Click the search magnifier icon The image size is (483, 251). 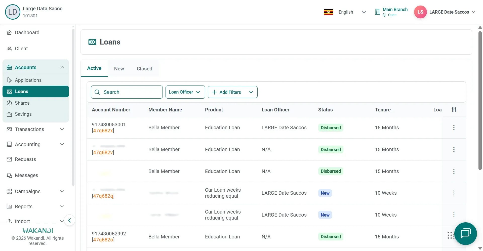tap(97, 92)
